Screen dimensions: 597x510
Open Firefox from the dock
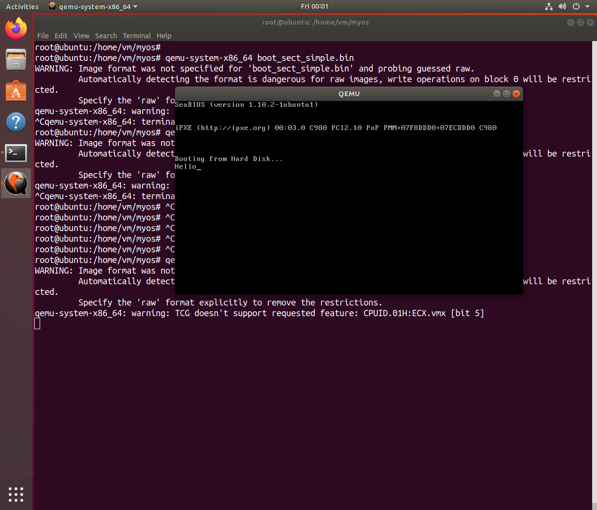tap(16, 28)
